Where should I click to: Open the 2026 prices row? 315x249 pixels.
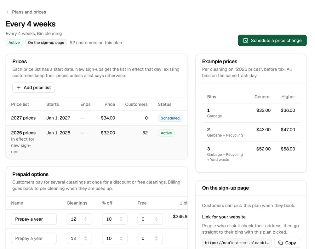(97, 142)
